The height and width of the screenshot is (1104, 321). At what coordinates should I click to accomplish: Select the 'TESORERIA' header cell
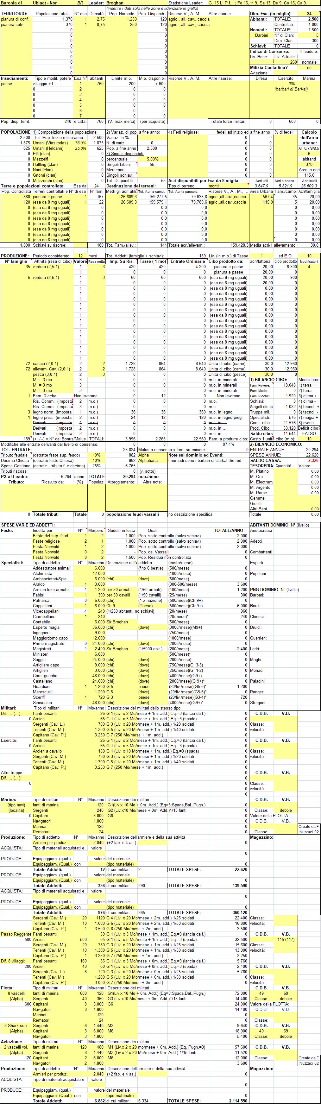[x=261, y=466]
